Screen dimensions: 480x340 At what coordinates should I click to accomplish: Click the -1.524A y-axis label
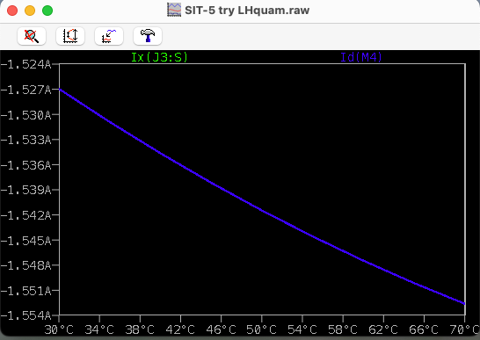click(25, 64)
